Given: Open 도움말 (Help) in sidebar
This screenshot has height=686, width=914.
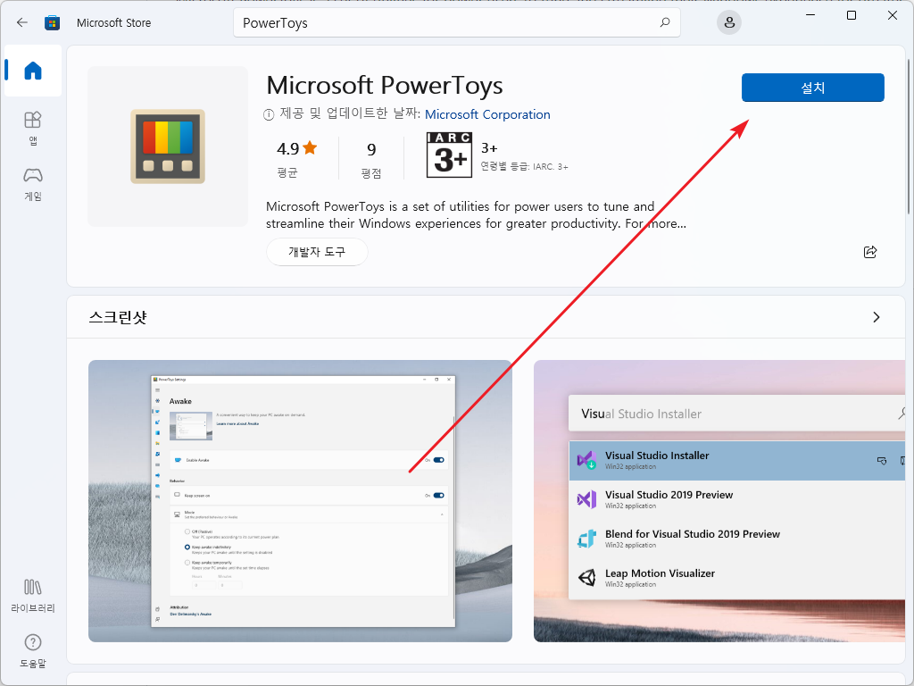Looking at the screenshot, I should tap(33, 651).
